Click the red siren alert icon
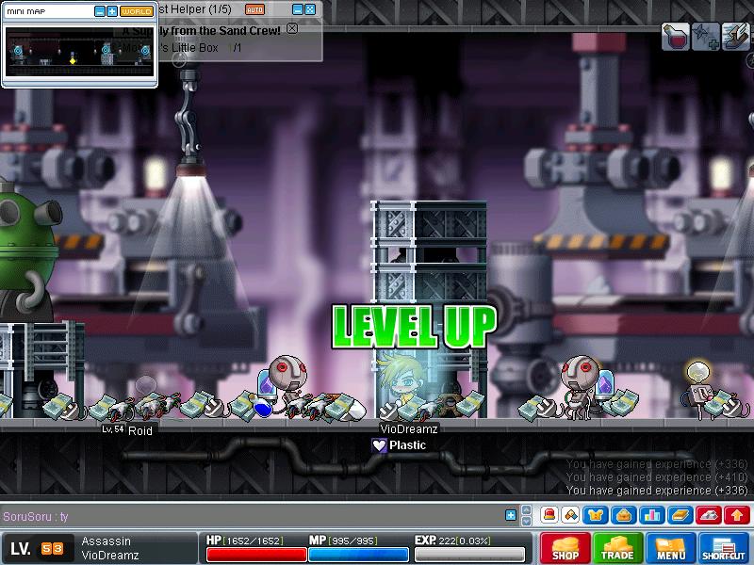 pos(549,515)
